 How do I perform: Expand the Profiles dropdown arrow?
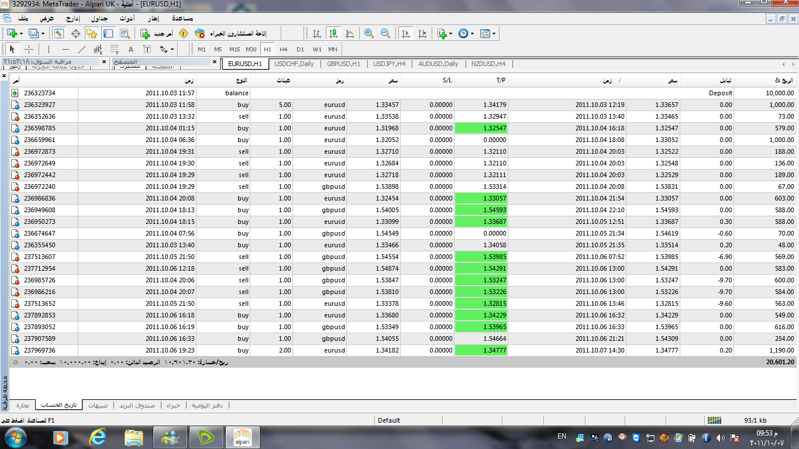coord(43,33)
